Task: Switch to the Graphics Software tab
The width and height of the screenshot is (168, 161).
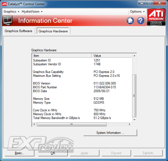Action: (x=18, y=31)
